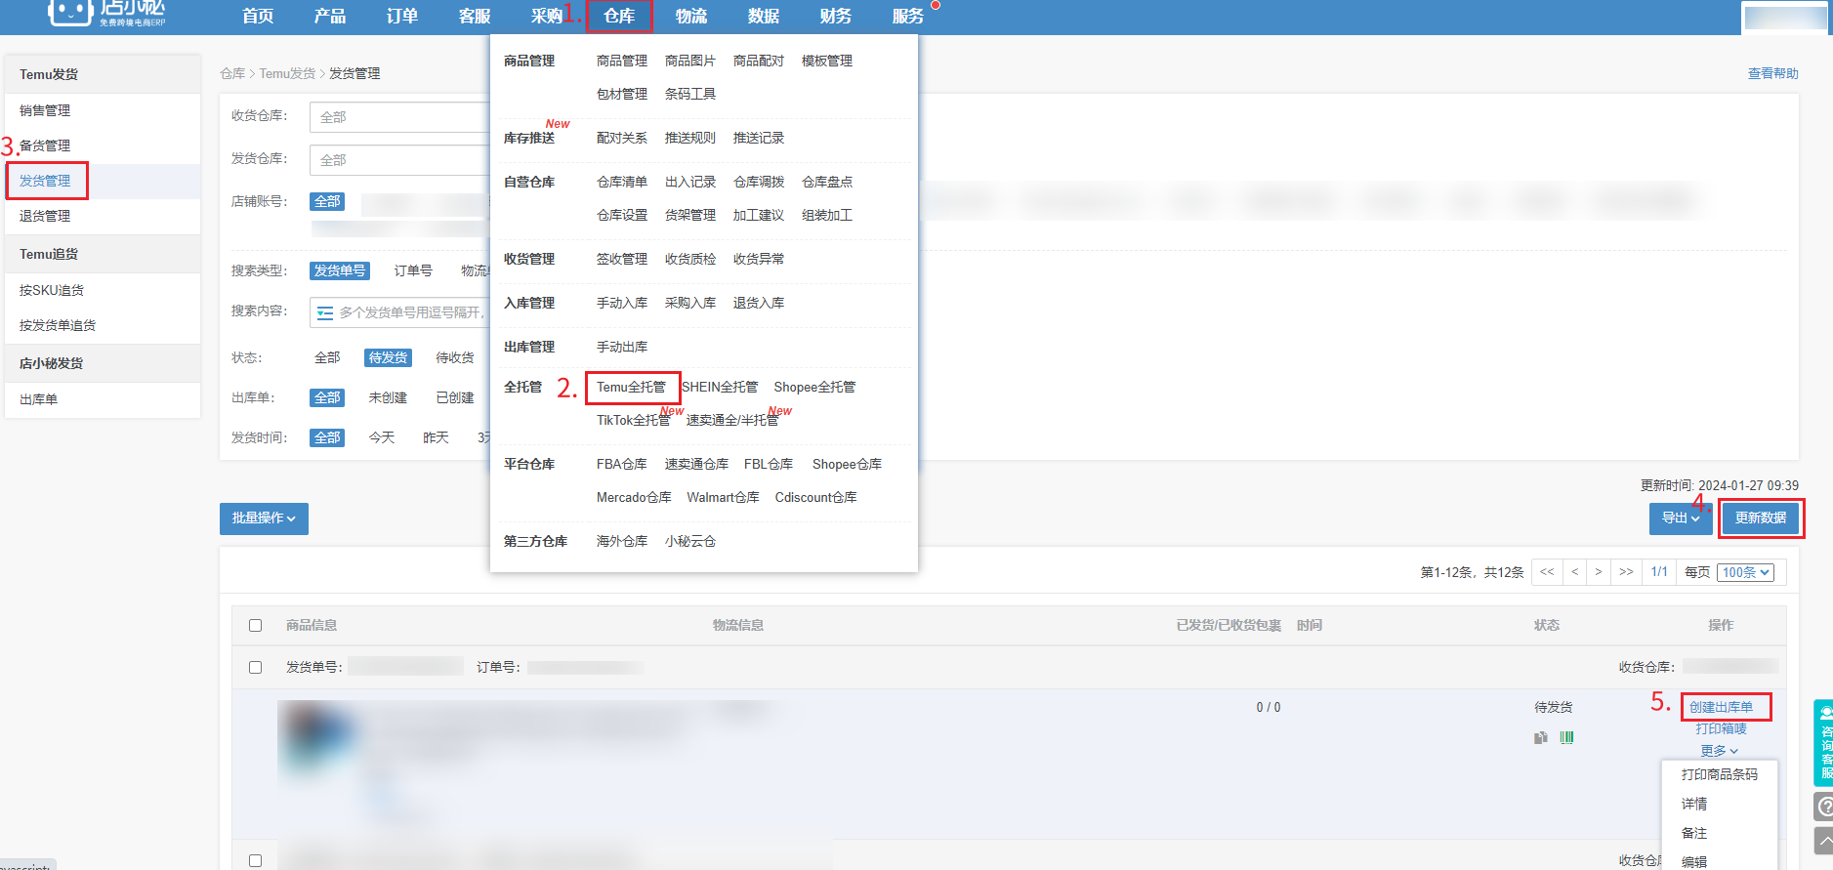Click the list icon in the search content field
The width and height of the screenshot is (1833, 870).
[325, 313]
